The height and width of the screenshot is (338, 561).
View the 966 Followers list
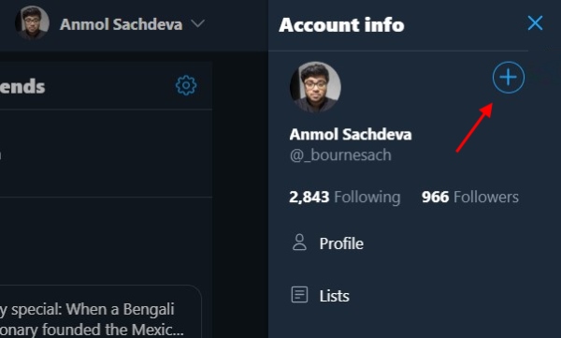point(470,198)
